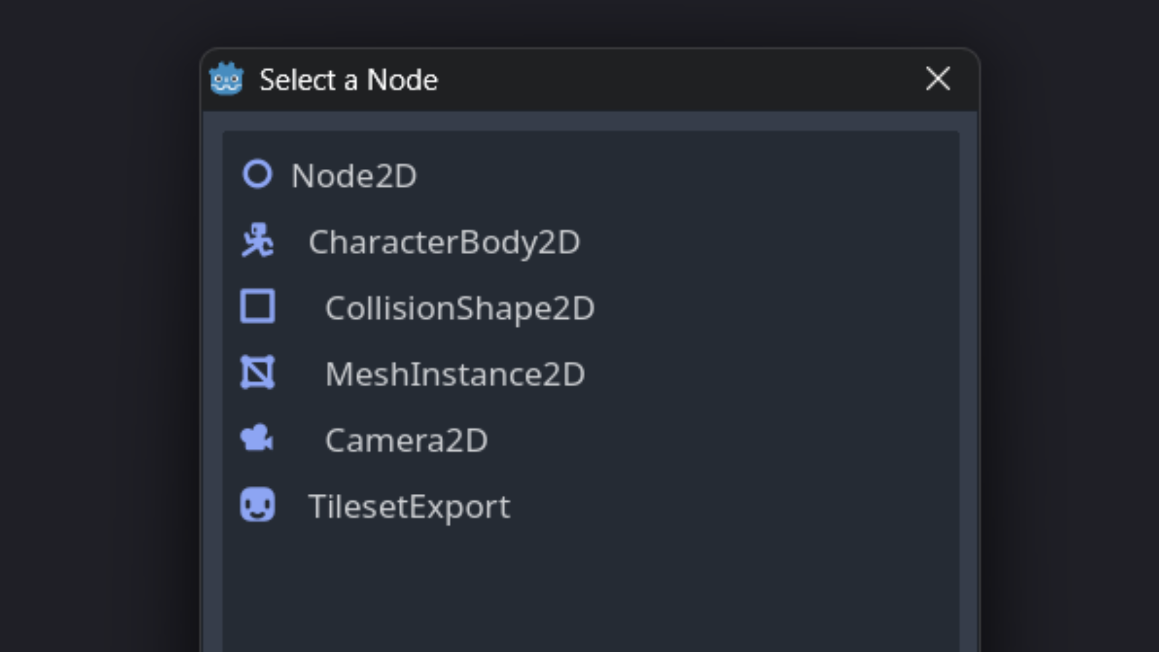Click the TilesetExport smiling face icon
This screenshot has height=652, width=1159.
[x=257, y=505]
